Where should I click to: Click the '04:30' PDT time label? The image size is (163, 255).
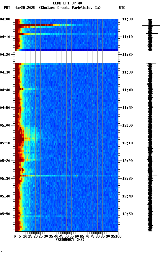pos(5,72)
